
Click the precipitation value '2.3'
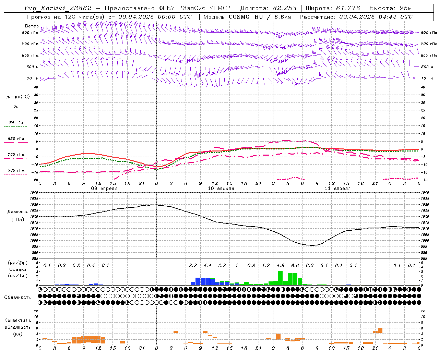222,265
